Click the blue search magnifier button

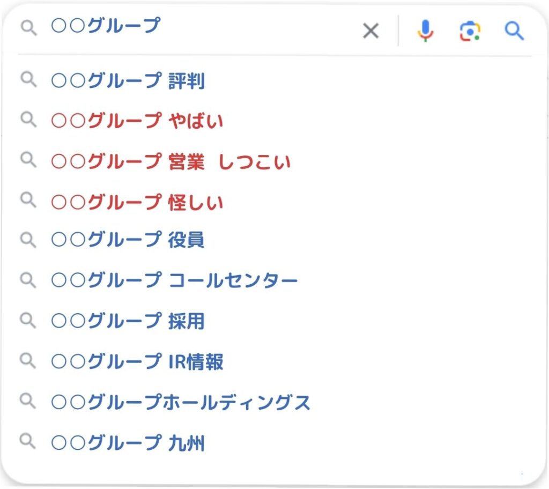click(514, 31)
